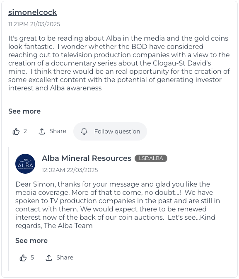The height and width of the screenshot is (279, 239).
Task: Like Alba's reply with thumbs-up icon
Action: tap(23, 257)
